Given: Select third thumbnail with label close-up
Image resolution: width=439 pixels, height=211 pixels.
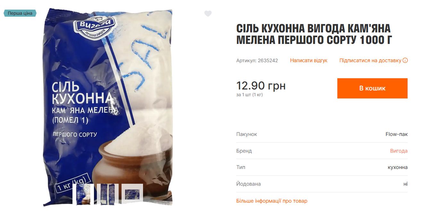Looking at the screenshot, I should click(x=132, y=194).
